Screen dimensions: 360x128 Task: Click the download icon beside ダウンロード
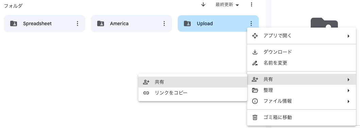coord(255,52)
